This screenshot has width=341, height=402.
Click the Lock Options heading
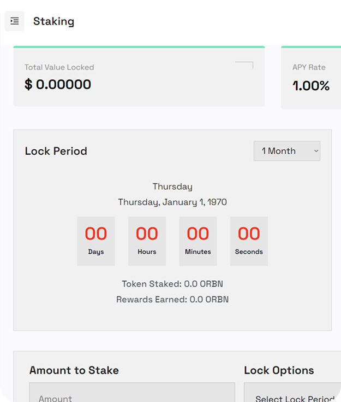(279, 370)
